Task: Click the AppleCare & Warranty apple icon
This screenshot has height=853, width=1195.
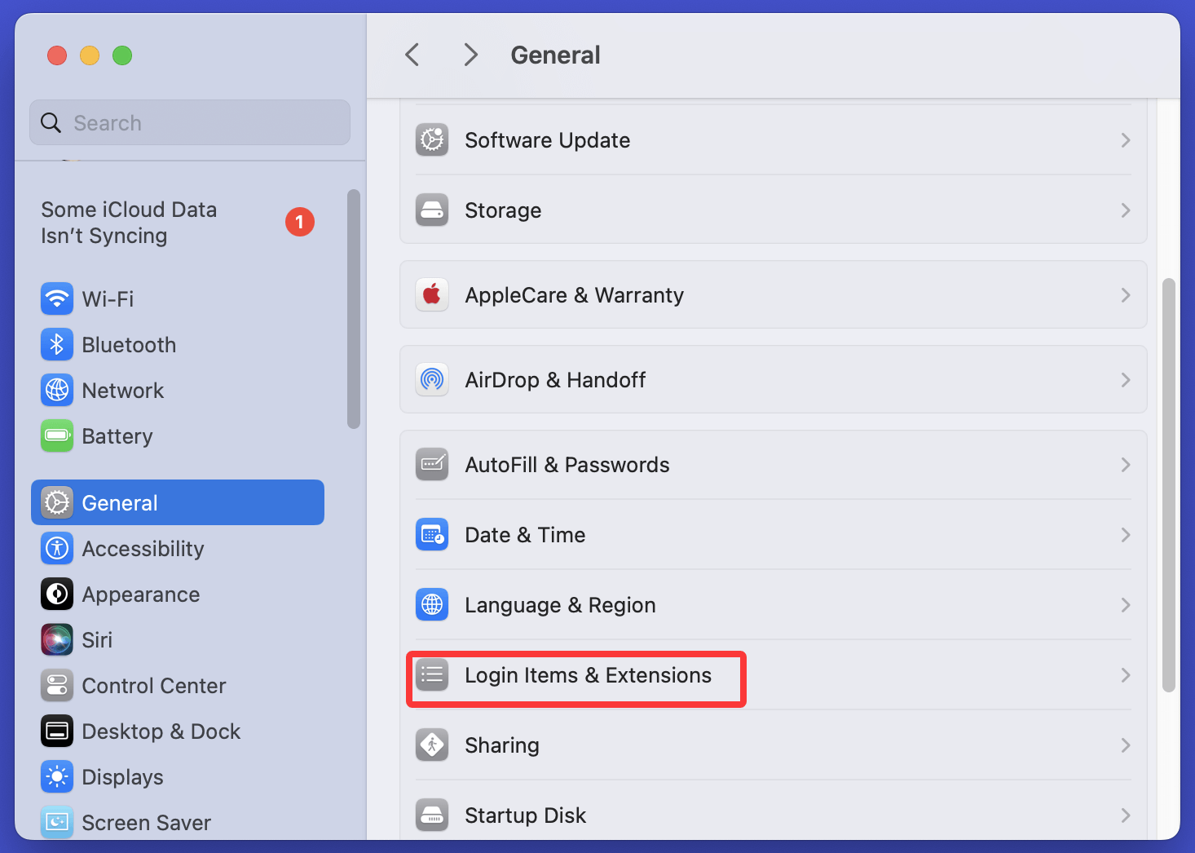Action: [432, 295]
